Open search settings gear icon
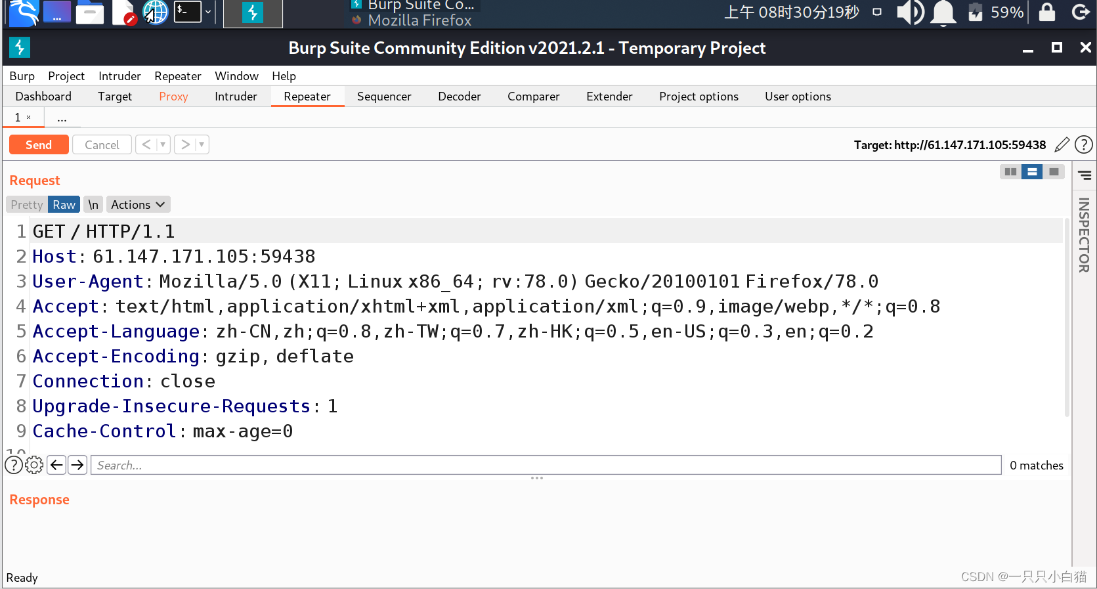This screenshot has width=1097, height=589. (x=34, y=465)
